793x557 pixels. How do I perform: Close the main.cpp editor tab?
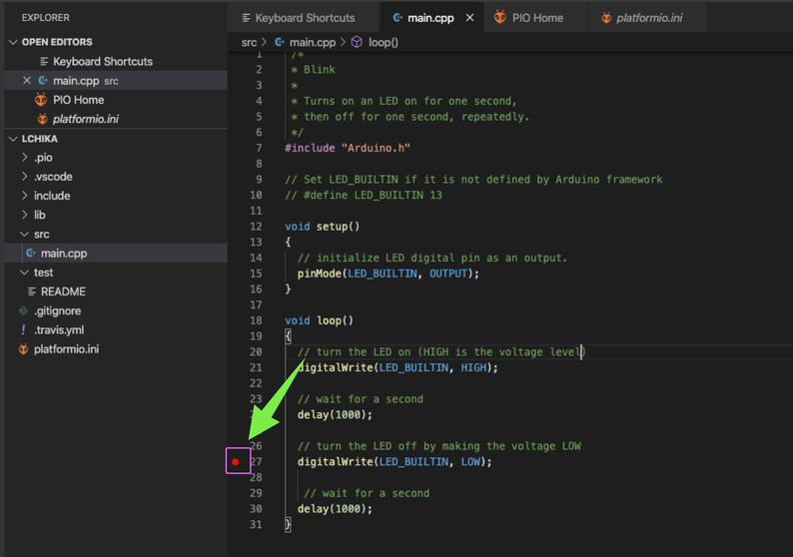469,18
